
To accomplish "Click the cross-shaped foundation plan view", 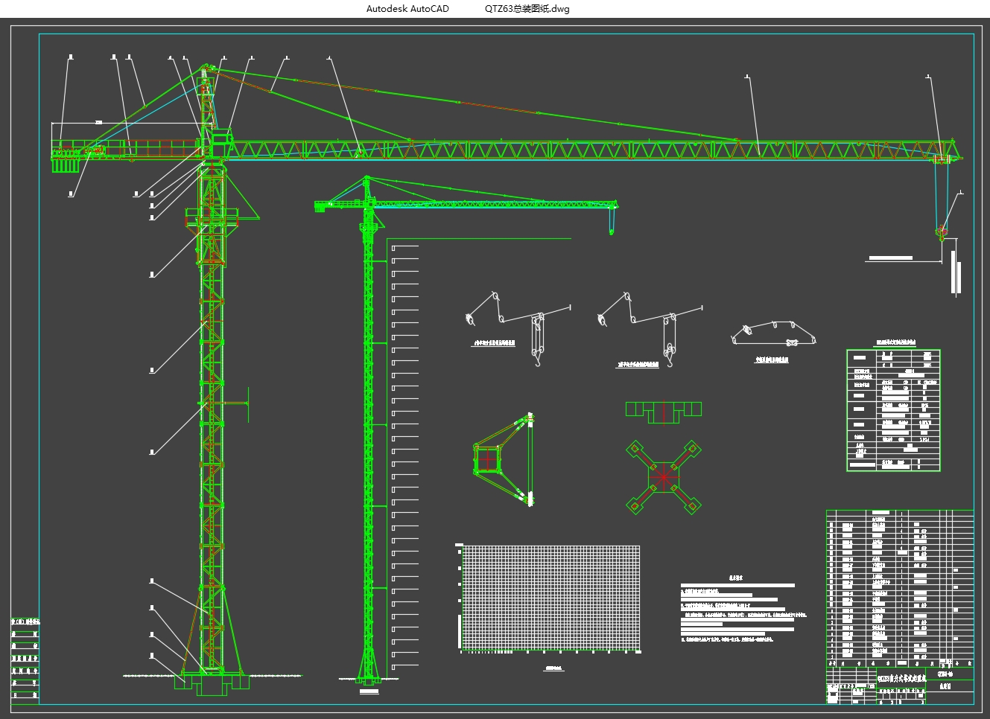I will click(663, 476).
